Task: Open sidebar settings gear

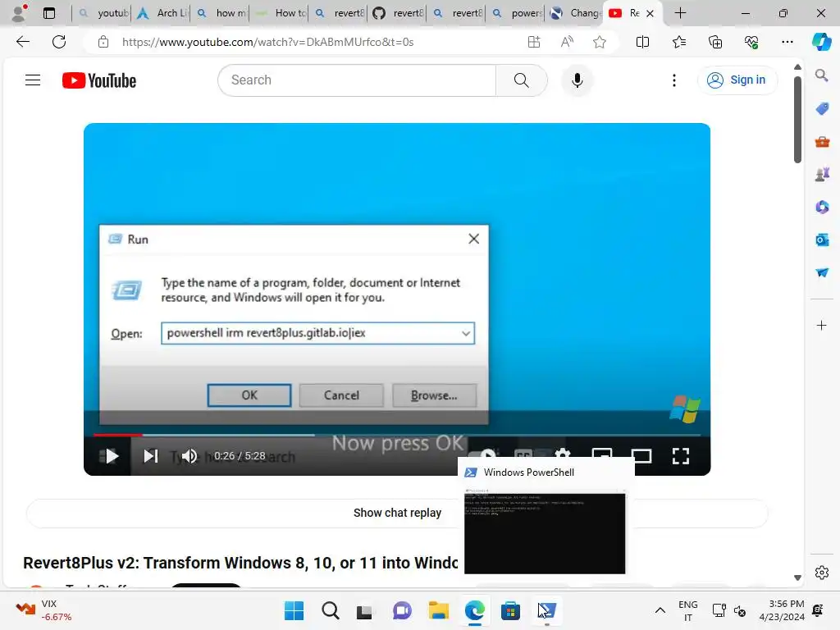Action: tap(821, 572)
